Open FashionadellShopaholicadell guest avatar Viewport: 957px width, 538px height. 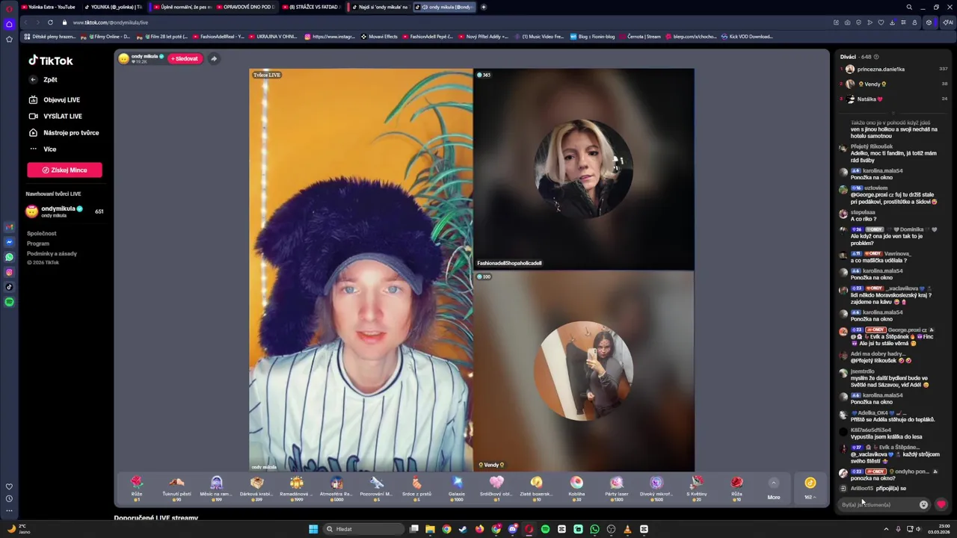[x=584, y=168]
